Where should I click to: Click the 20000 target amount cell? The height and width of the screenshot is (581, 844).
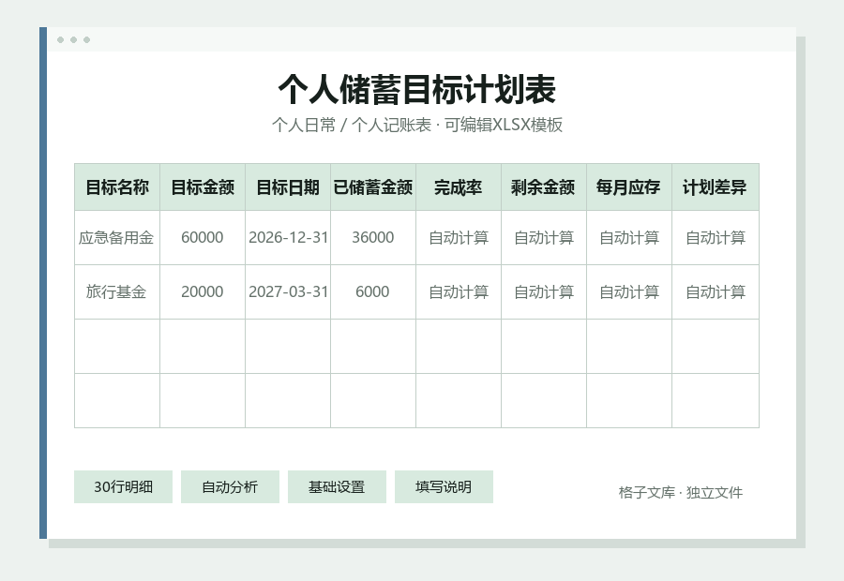[x=203, y=292]
